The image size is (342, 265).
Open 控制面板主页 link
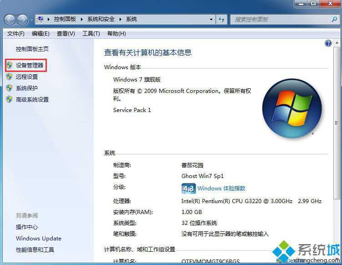coord(32,49)
